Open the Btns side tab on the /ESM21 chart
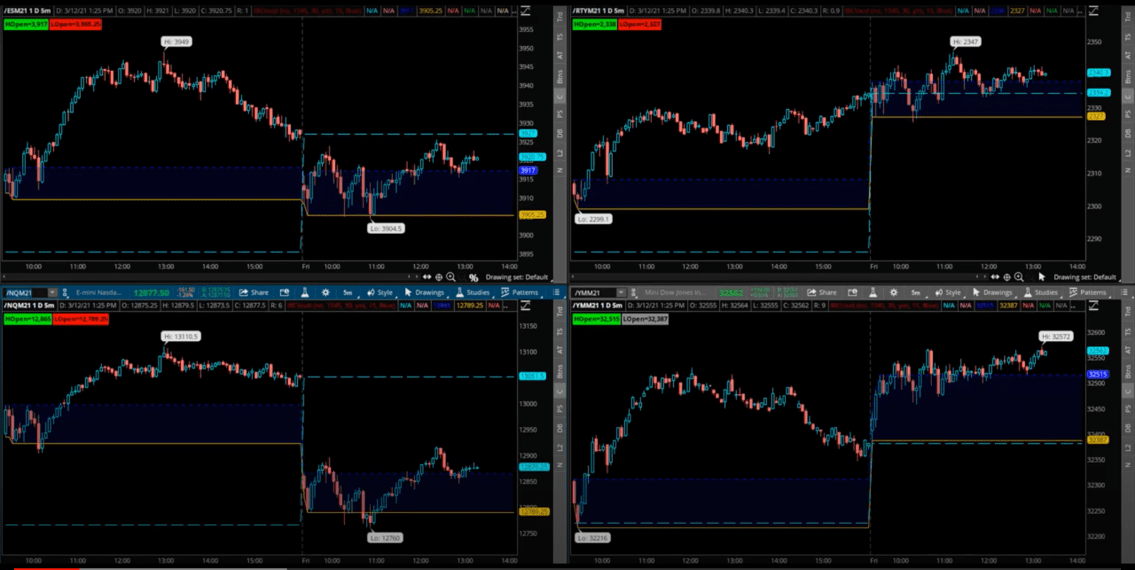1135x570 pixels. 560,76
